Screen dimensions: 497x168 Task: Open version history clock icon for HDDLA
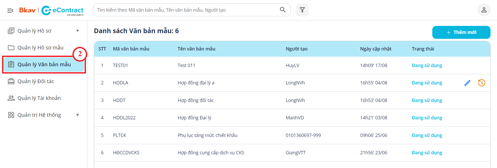(x=481, y=83)
